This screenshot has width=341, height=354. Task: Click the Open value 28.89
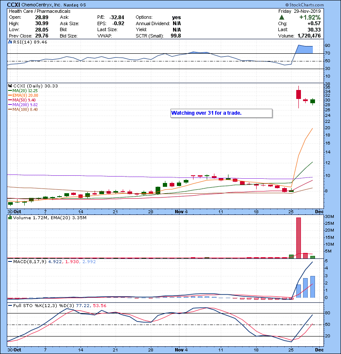[42, 17]
